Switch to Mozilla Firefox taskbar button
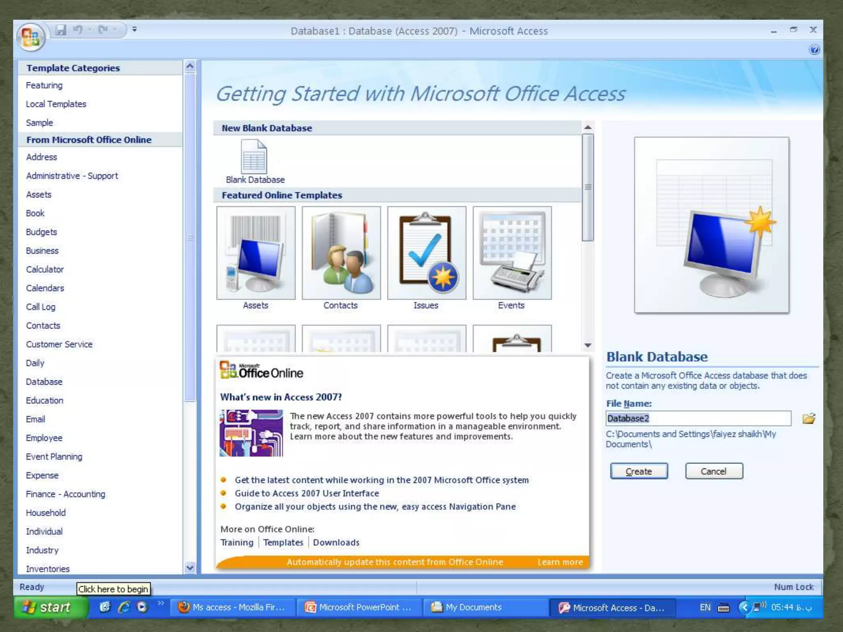Screen dimensions: 843x632 point(233,607)
